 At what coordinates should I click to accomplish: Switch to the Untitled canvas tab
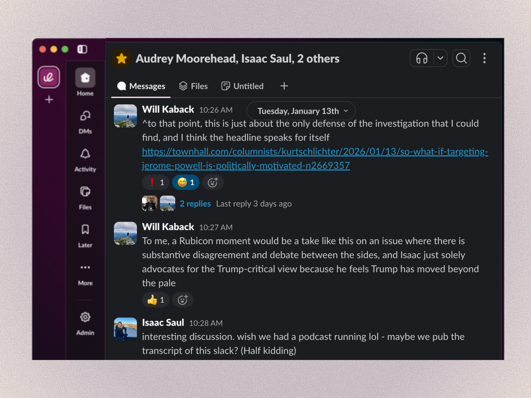click(x=242, y=86)
